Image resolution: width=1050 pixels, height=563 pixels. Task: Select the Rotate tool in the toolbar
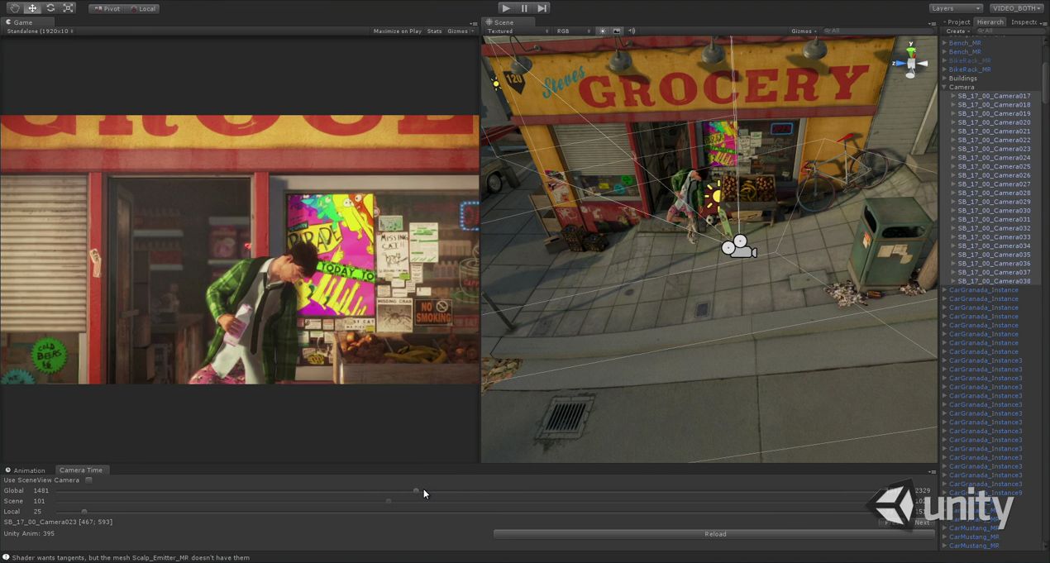tap(50, 8)
